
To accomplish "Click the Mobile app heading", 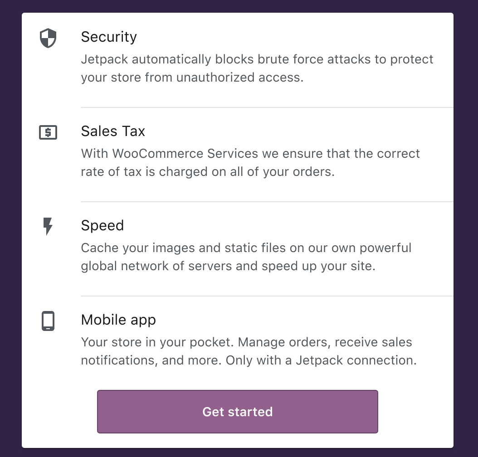I will tap(118, 320).
